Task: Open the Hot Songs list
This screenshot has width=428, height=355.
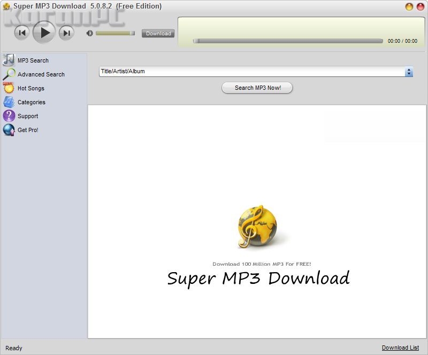Action: click(x=31, y=88)
